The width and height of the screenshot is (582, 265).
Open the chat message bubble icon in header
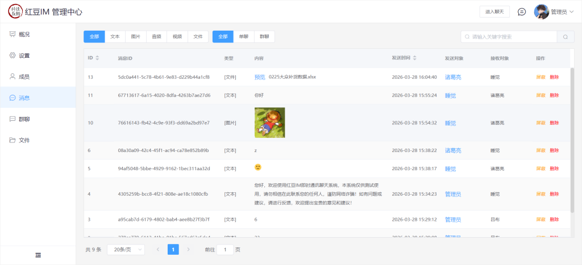[x=522, y=12]
